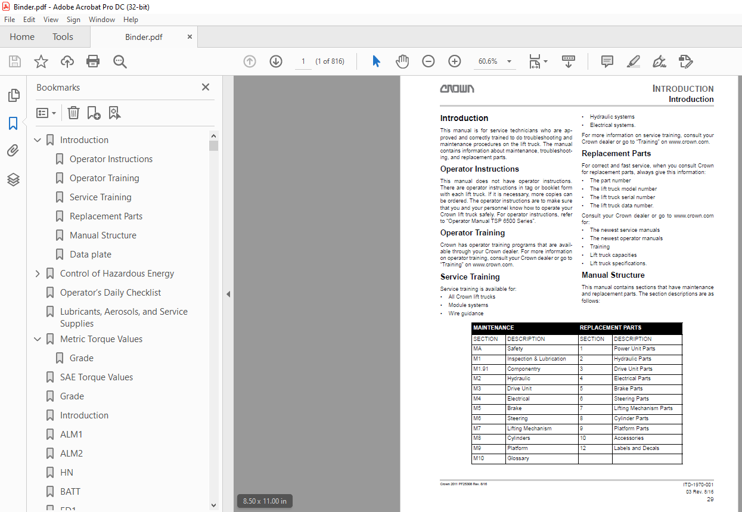The width and height of the screenshot is (742, 512).
Task: Open the Sign menu
Action: pos(73,19)
